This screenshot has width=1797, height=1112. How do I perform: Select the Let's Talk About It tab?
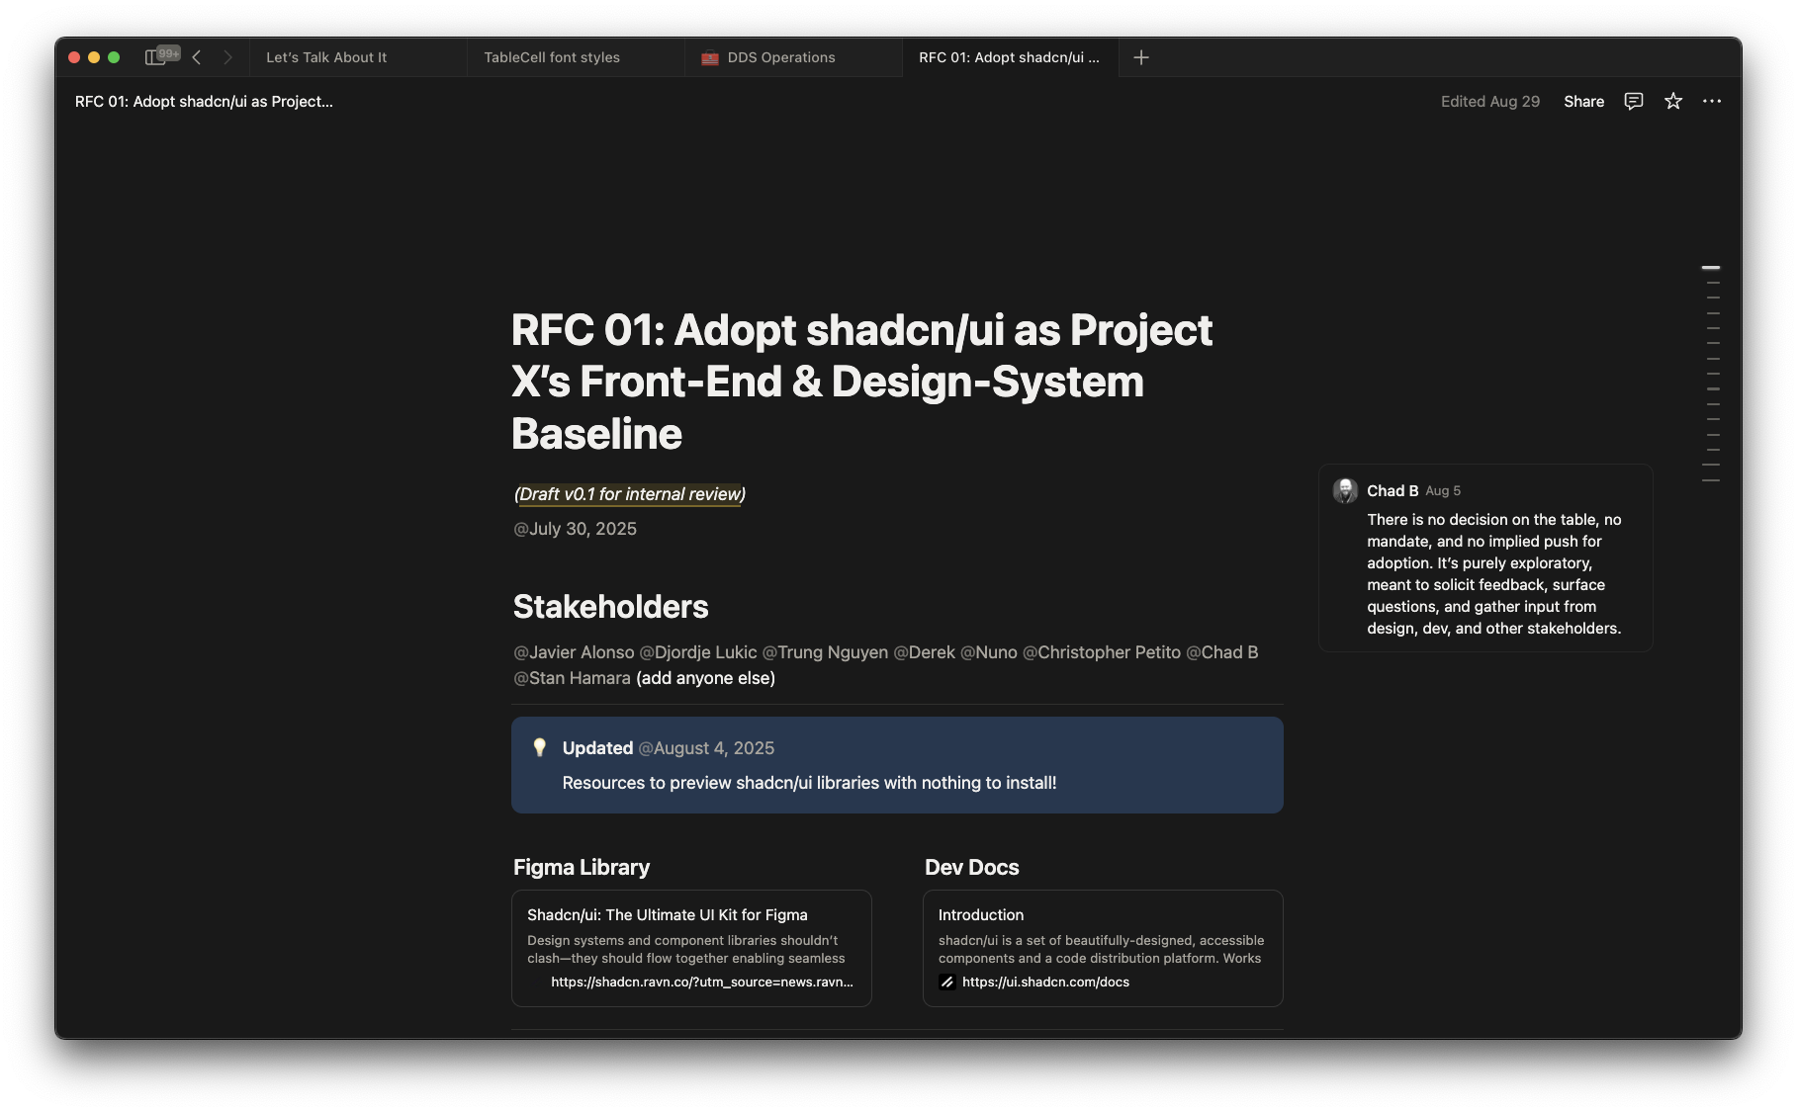click(x=327, y=57)
